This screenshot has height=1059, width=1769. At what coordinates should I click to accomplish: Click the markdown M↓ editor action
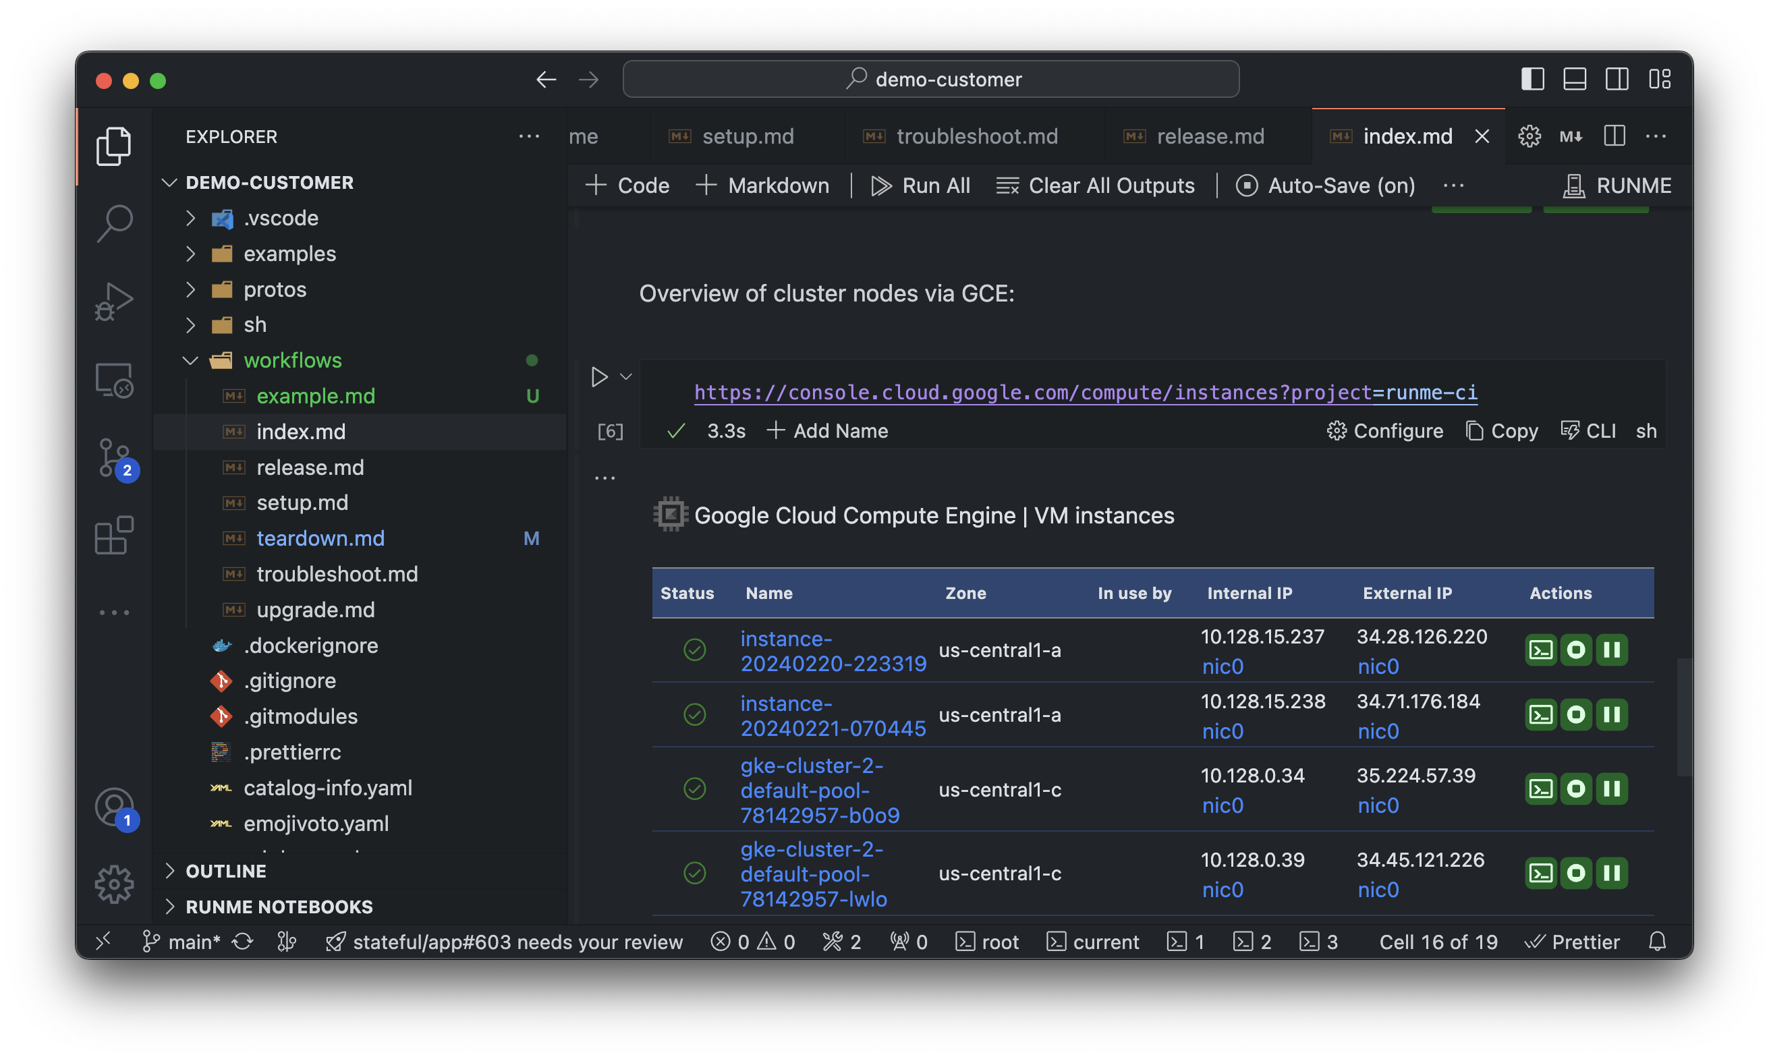[x=1571, y=136]
